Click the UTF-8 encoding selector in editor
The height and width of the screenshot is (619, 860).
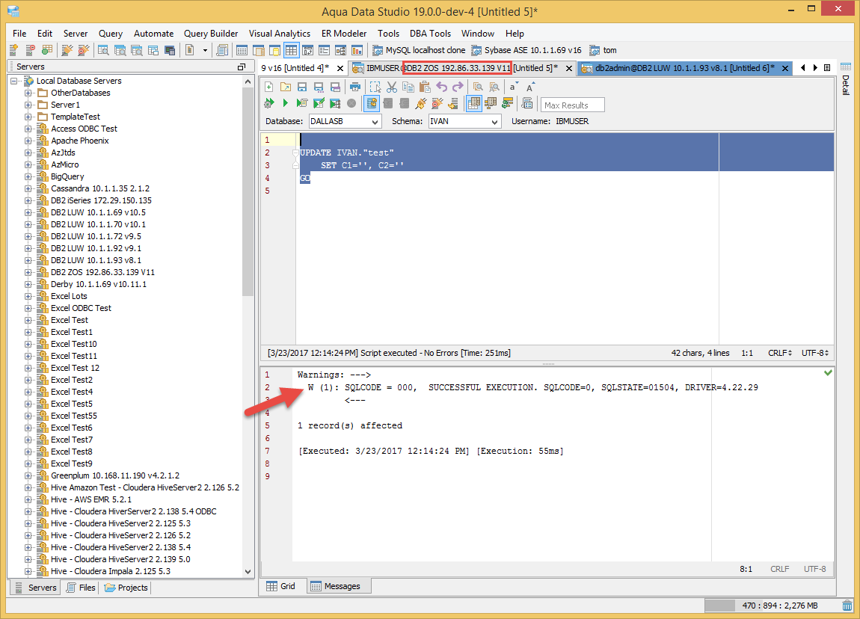pyautogui.click(x=815, y=353)
